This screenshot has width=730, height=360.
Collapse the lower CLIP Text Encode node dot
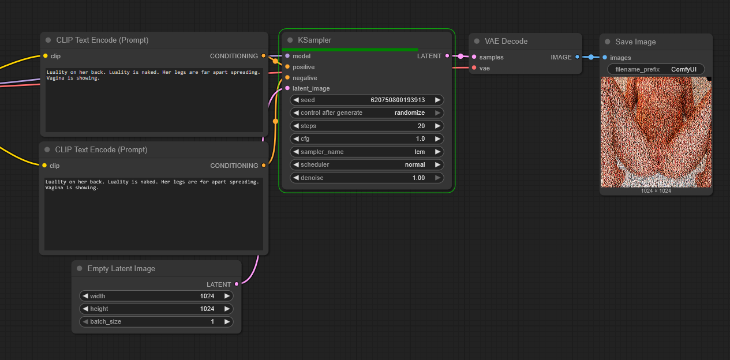tap(47, 150)
